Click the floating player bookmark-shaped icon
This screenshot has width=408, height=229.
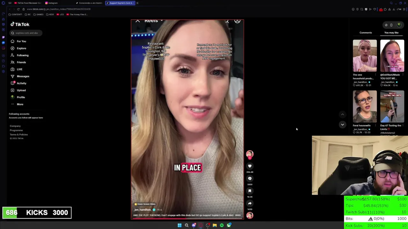[x=391, y=25]
